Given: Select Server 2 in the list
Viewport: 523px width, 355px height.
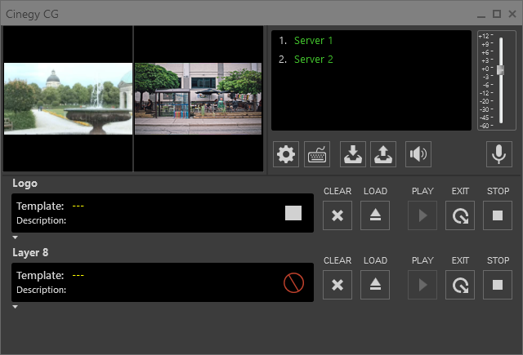Looking at the screenshot, I should pos(313,60).
